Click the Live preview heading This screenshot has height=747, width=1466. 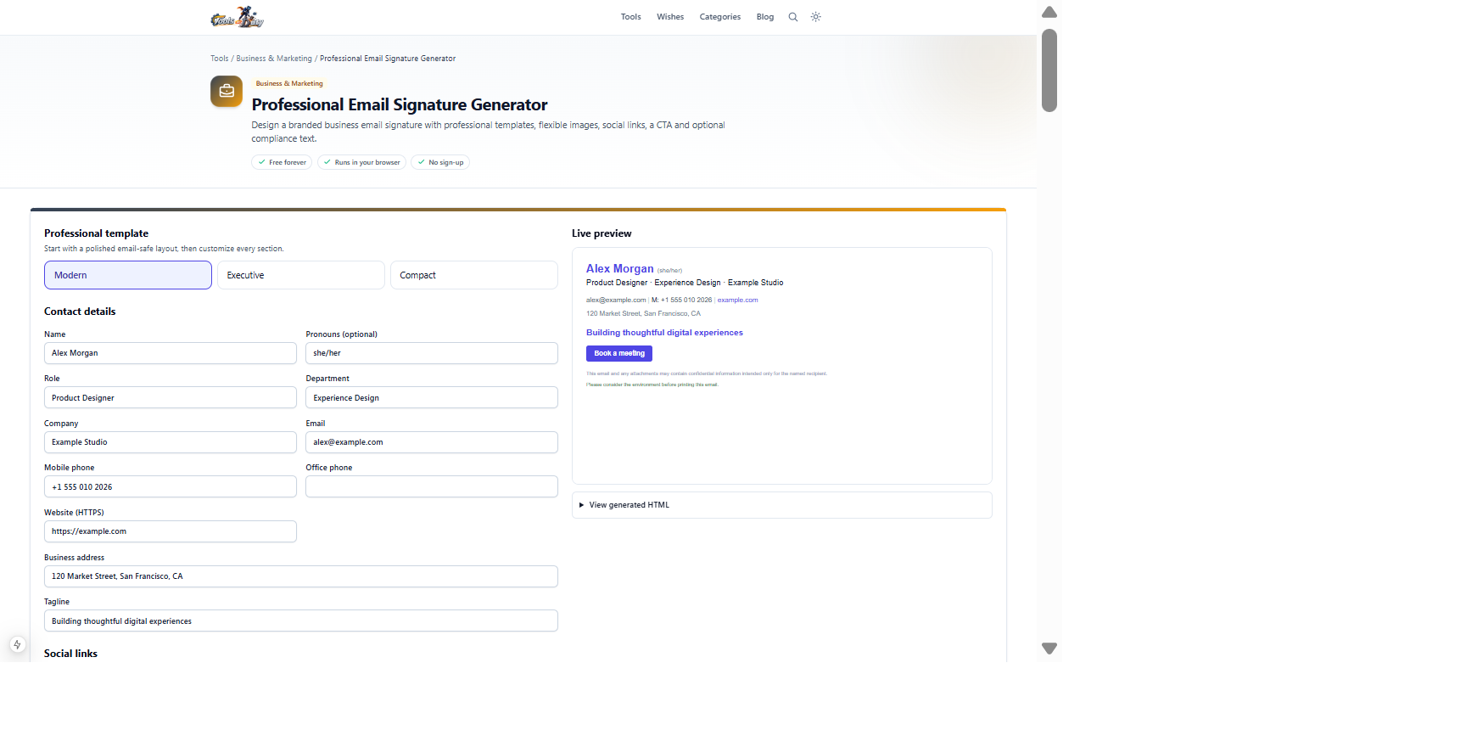pos(602,233)
